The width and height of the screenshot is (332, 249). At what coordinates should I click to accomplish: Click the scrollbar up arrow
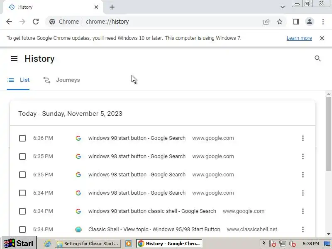click(329, 94)
